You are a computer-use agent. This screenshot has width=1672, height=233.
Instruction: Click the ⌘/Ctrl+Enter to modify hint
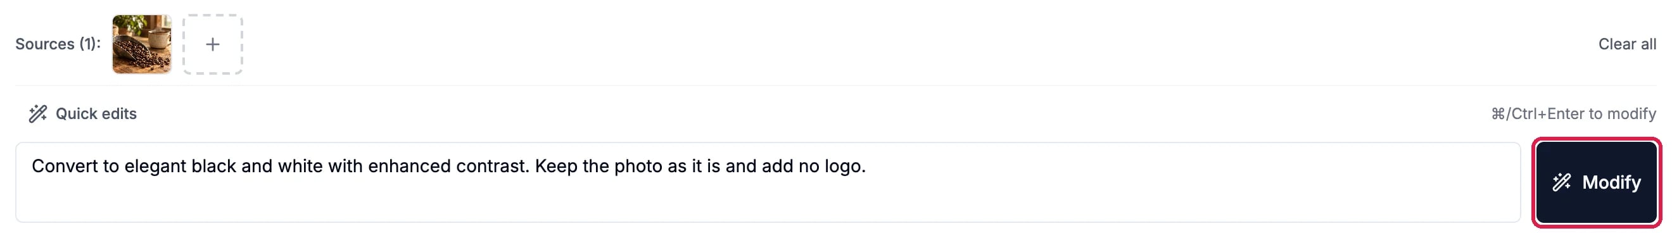click(1573, 113)
